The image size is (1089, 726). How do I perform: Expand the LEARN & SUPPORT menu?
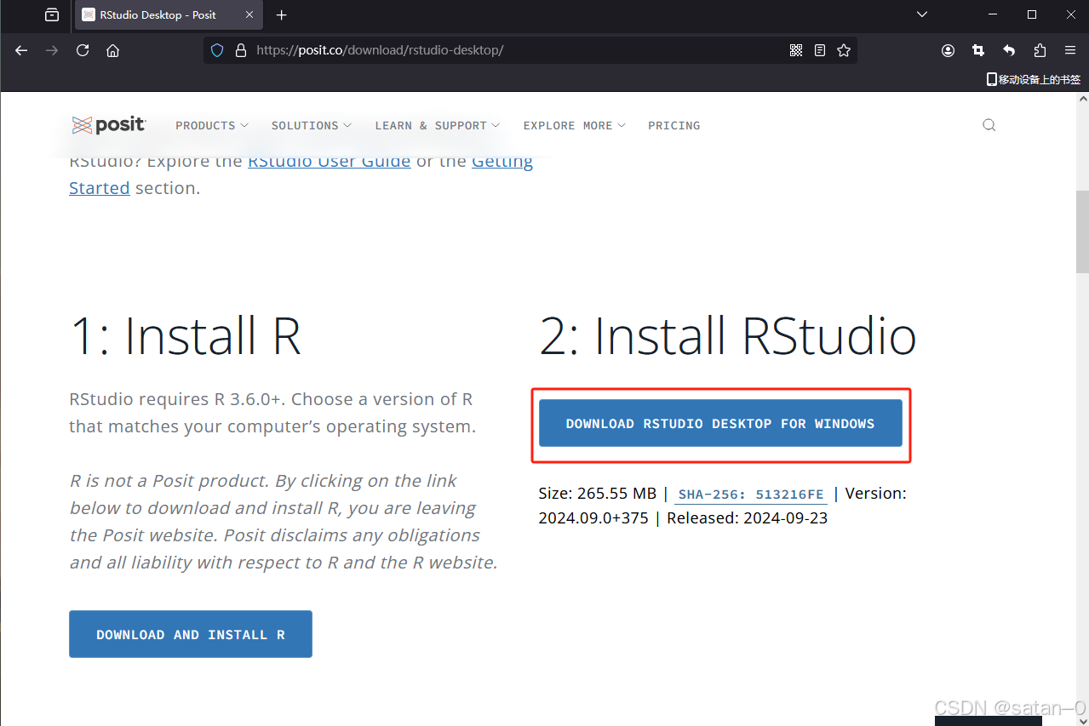(437, 125)
